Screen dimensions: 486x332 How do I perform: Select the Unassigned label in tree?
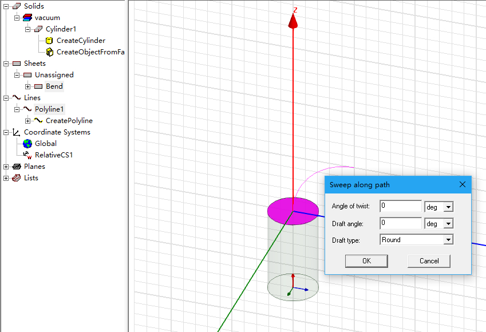[x=54, y=75]
